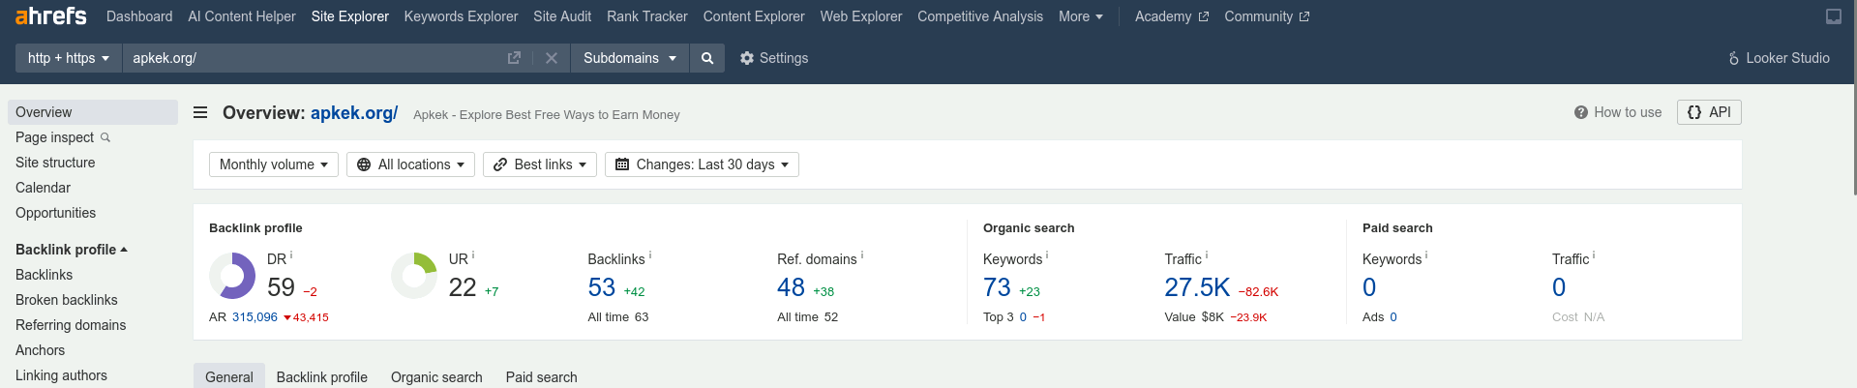
Task: Open Linking authors in sidebar
Action: 61,375
